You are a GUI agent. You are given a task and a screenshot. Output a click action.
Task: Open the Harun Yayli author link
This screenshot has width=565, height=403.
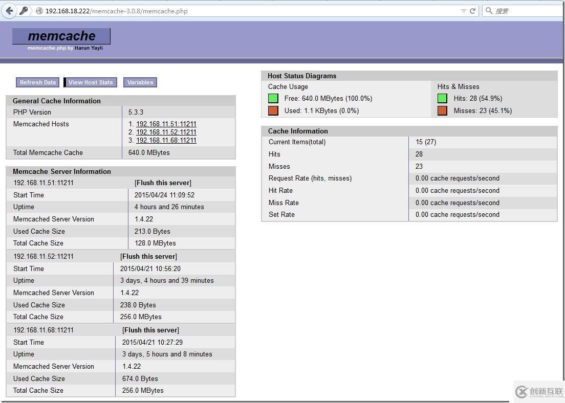coord(89,48)
